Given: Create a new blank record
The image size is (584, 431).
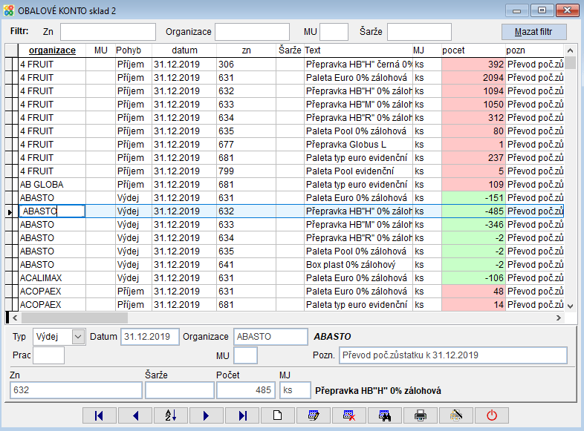Looking at the screenshot, I should (278, 415).
